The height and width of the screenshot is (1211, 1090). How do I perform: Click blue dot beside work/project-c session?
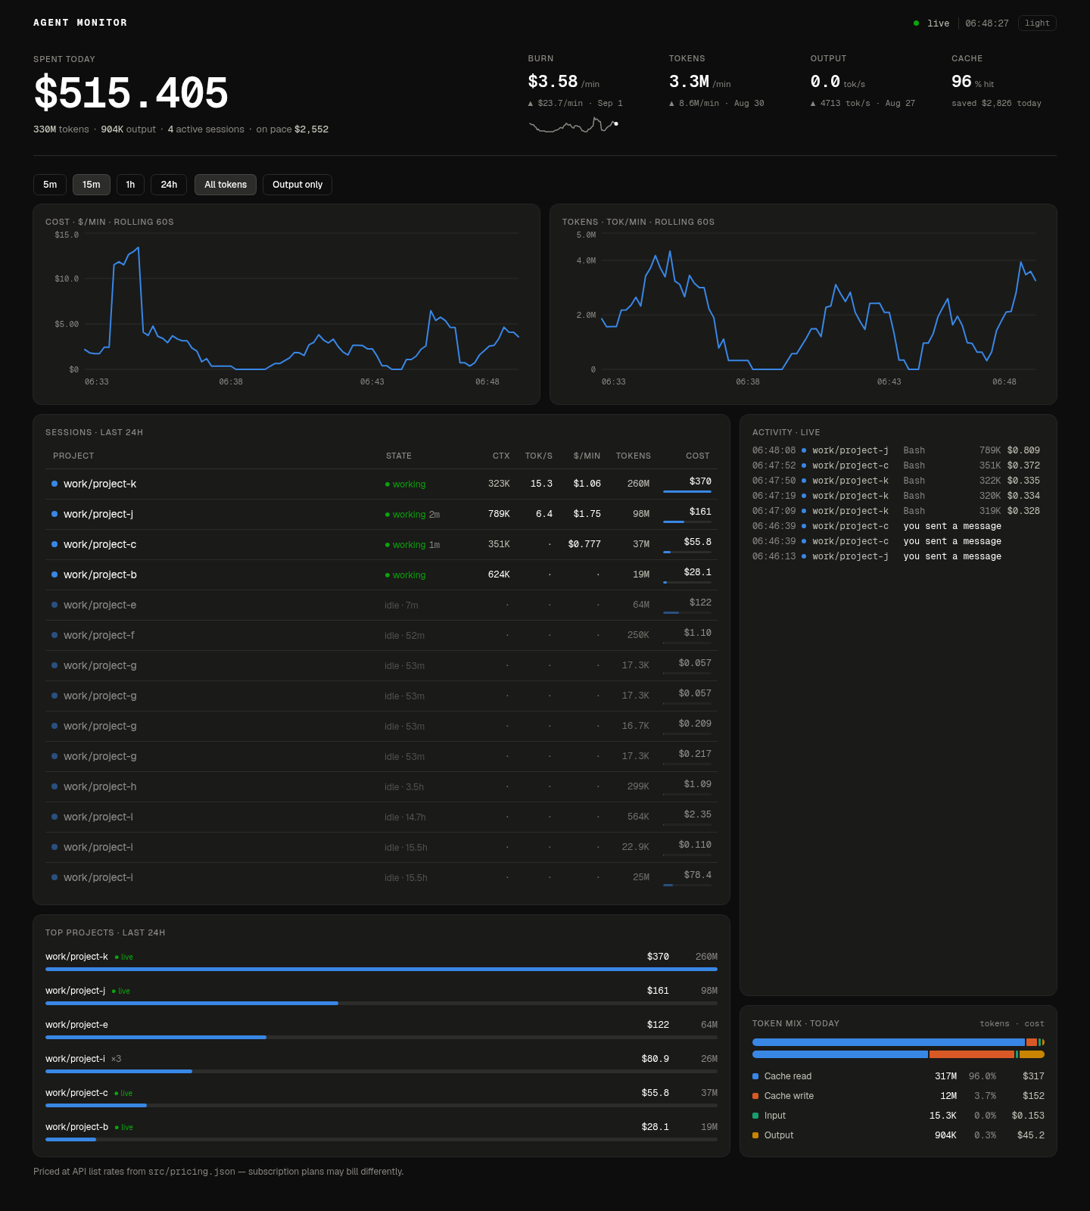54,544
